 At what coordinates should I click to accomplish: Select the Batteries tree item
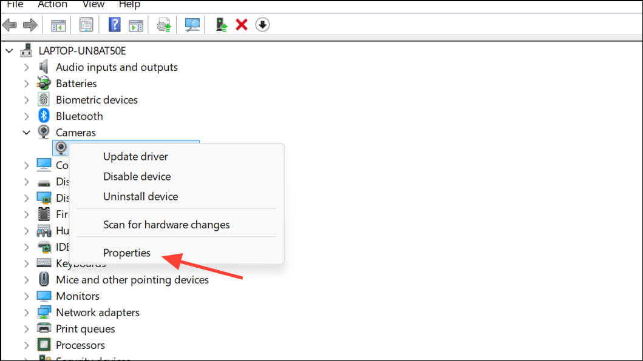point(76,84)
